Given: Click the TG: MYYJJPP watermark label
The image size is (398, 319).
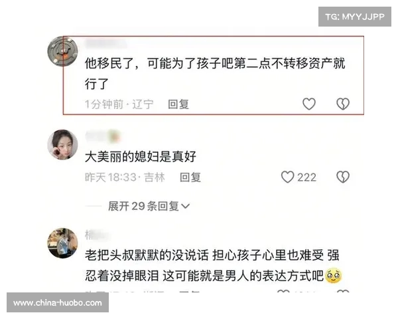Looking at the screenshot, I should tap(355, 17).
